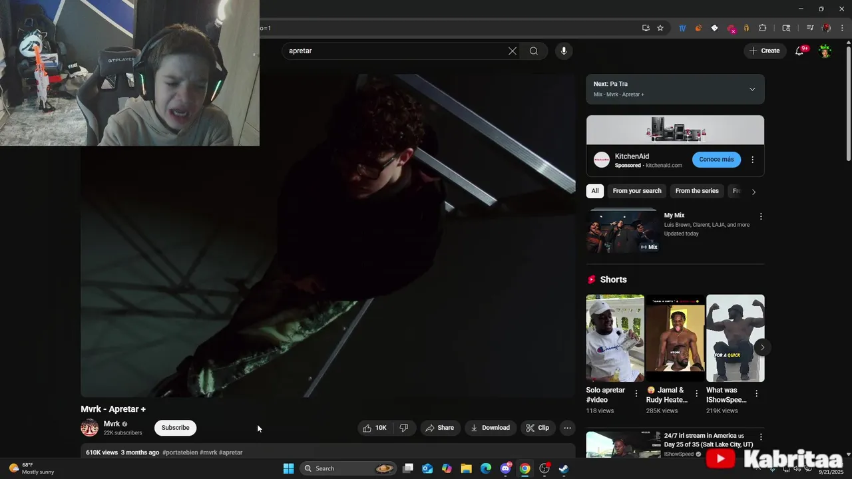Click the search tabs side panel icon
The width and height of the screenshot is (852, 479).
click(786, 28)
